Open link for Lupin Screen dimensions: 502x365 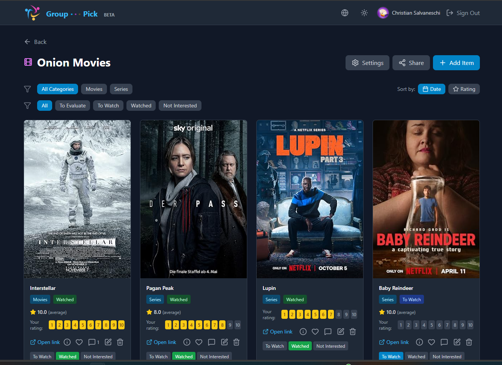point(278,332)
